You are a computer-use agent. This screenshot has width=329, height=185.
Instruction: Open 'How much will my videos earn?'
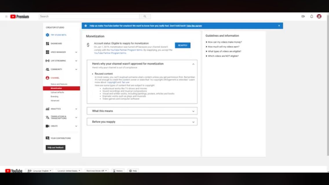click(224, 47)
